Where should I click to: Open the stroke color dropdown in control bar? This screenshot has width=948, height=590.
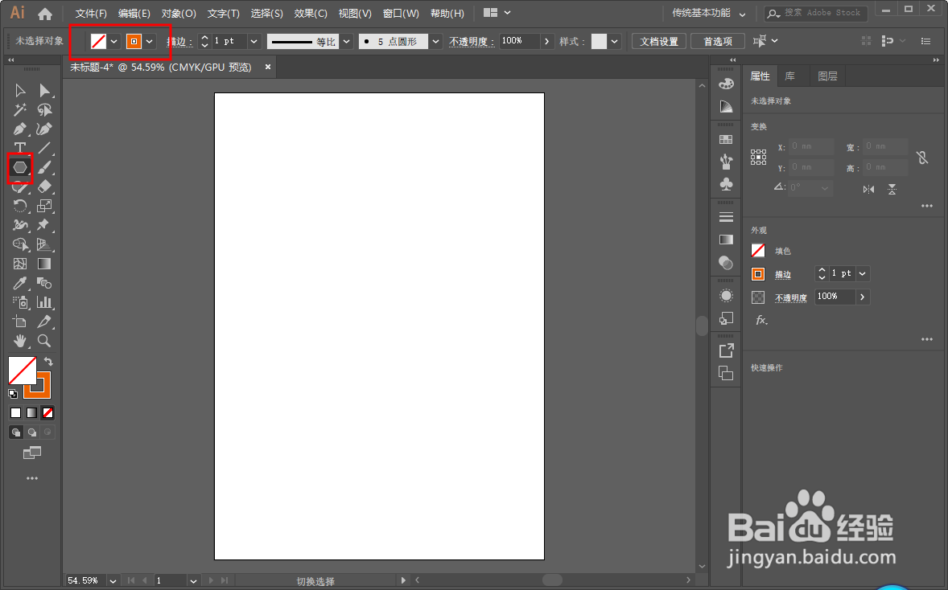tap(150, 41)
